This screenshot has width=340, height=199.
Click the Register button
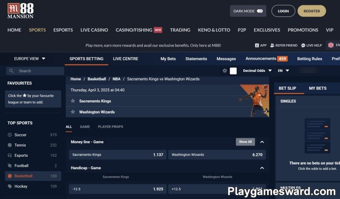pyautogui.click(x=312, y=11)
